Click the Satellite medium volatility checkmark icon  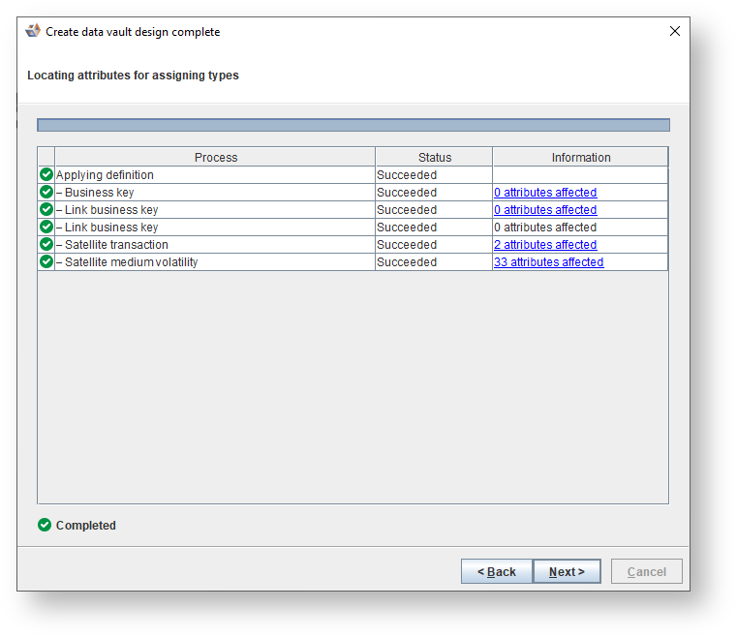(x=46, y=262)
